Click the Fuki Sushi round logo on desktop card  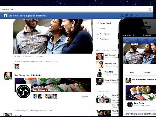23,91
